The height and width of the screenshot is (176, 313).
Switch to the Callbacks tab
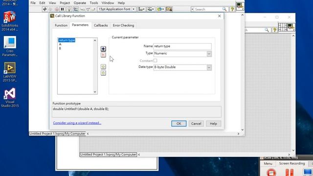(x=101, y=25)
